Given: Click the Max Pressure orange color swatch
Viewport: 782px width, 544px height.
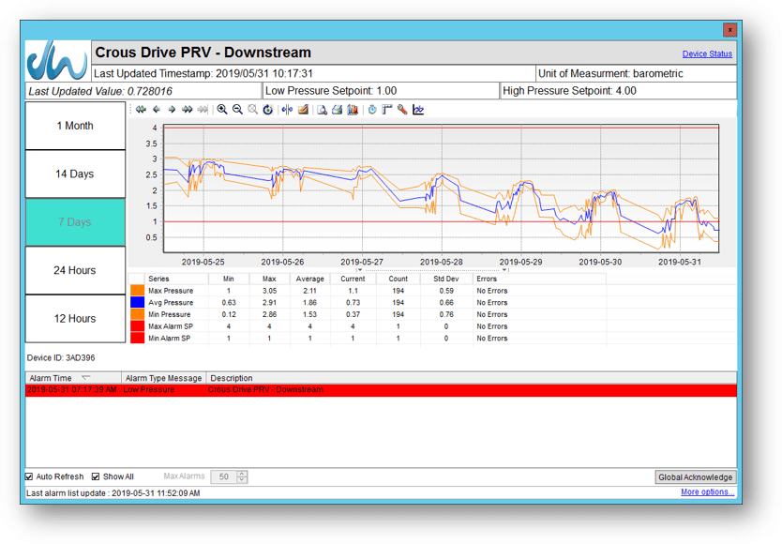Looking at the screenshot, I should 137,291.
